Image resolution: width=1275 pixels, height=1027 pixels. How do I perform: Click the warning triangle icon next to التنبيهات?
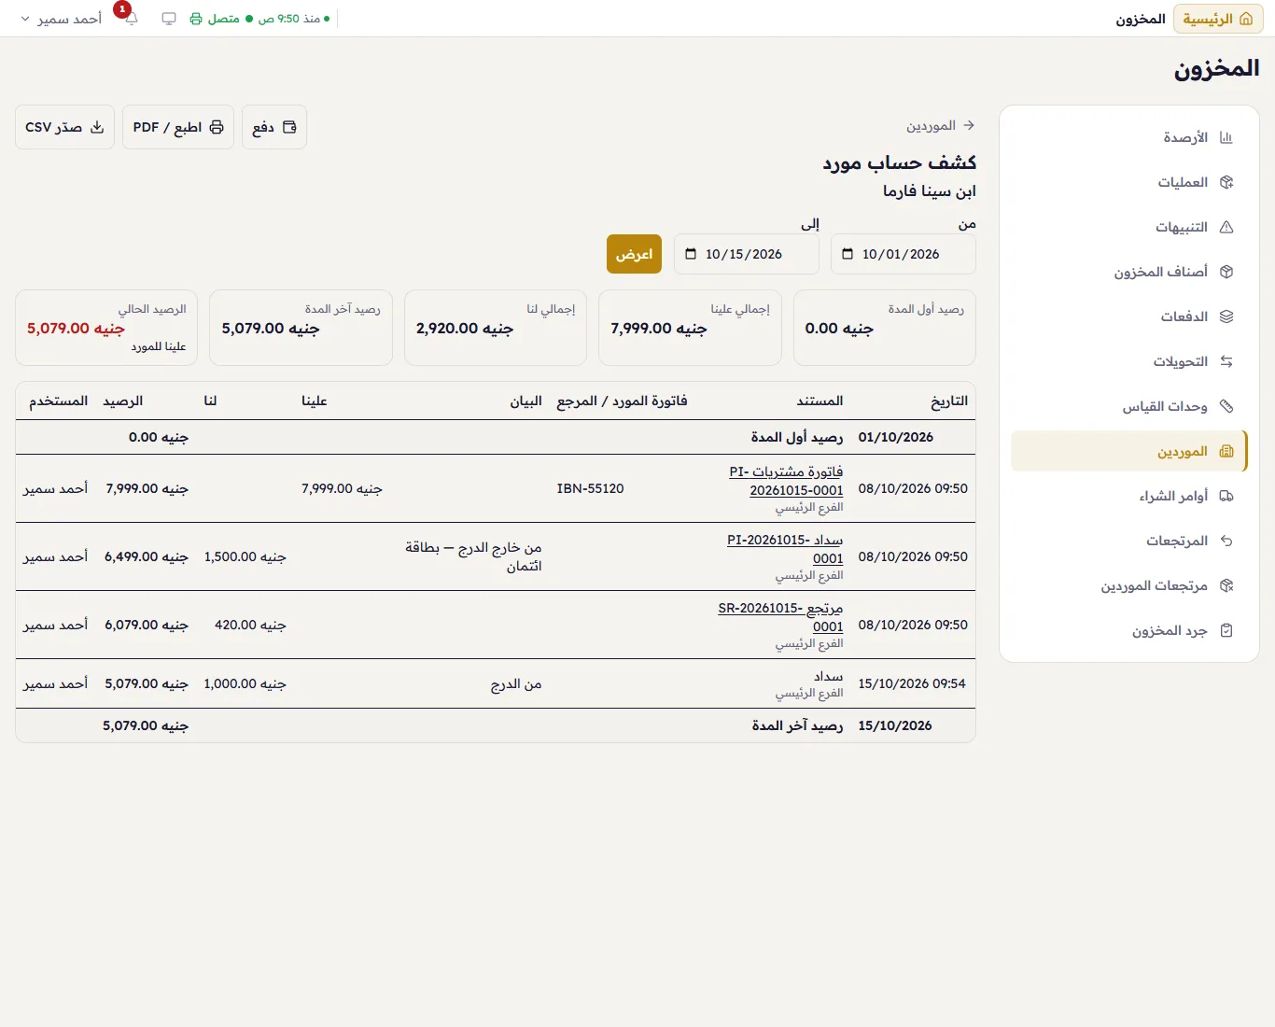(1226, 227)
